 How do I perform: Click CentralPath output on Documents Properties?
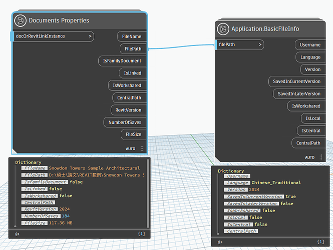tap(129, 98)
